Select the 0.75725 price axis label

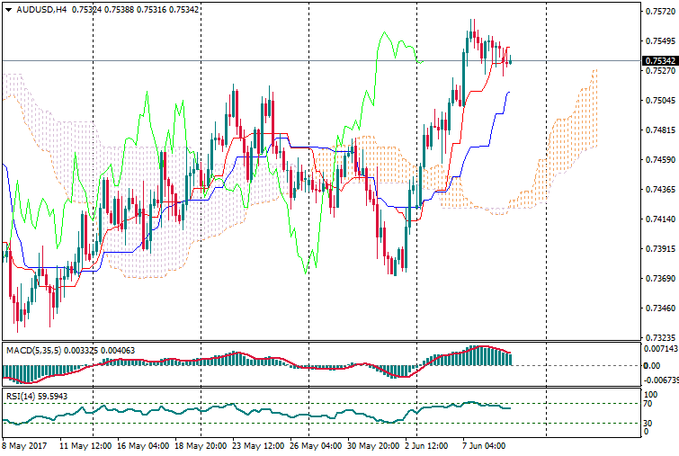[659, 12]
